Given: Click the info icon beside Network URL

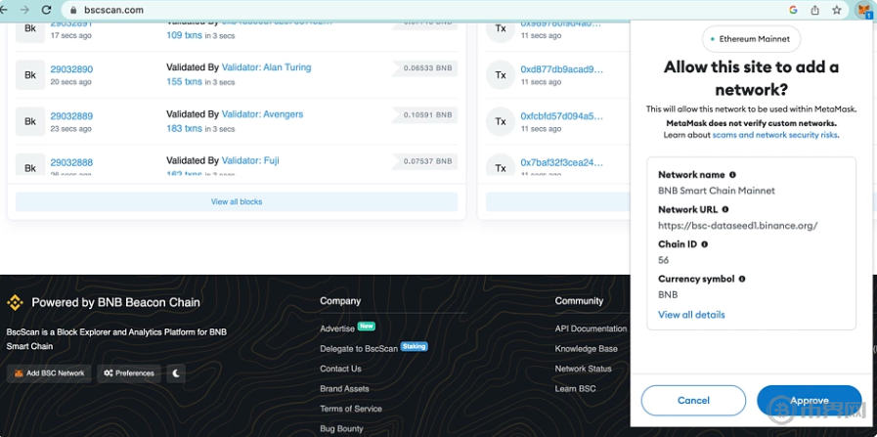Looking at the screenshot, I should click(725, 209).
